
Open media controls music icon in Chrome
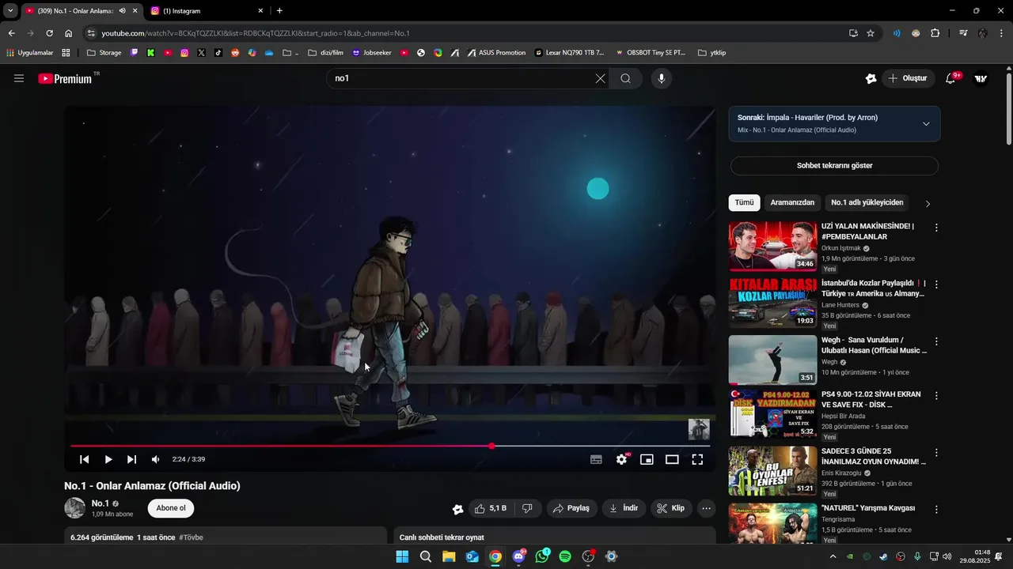click(963, 33)
